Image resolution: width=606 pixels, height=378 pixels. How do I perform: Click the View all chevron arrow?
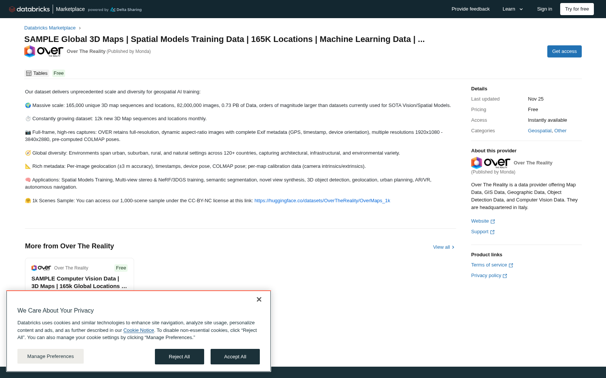[x=453, y=247]
